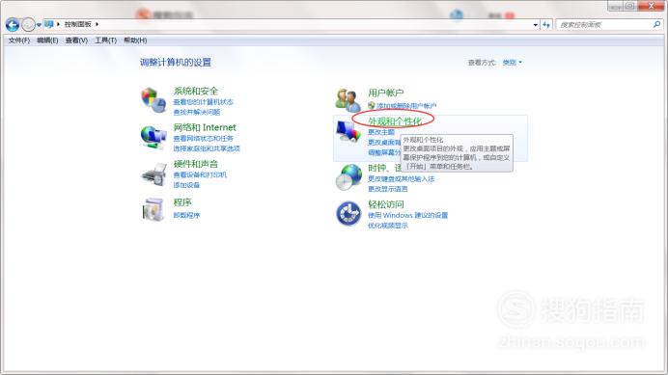Click 查看设备和打印机 link
668x375 pixels.
click(200, 174)
